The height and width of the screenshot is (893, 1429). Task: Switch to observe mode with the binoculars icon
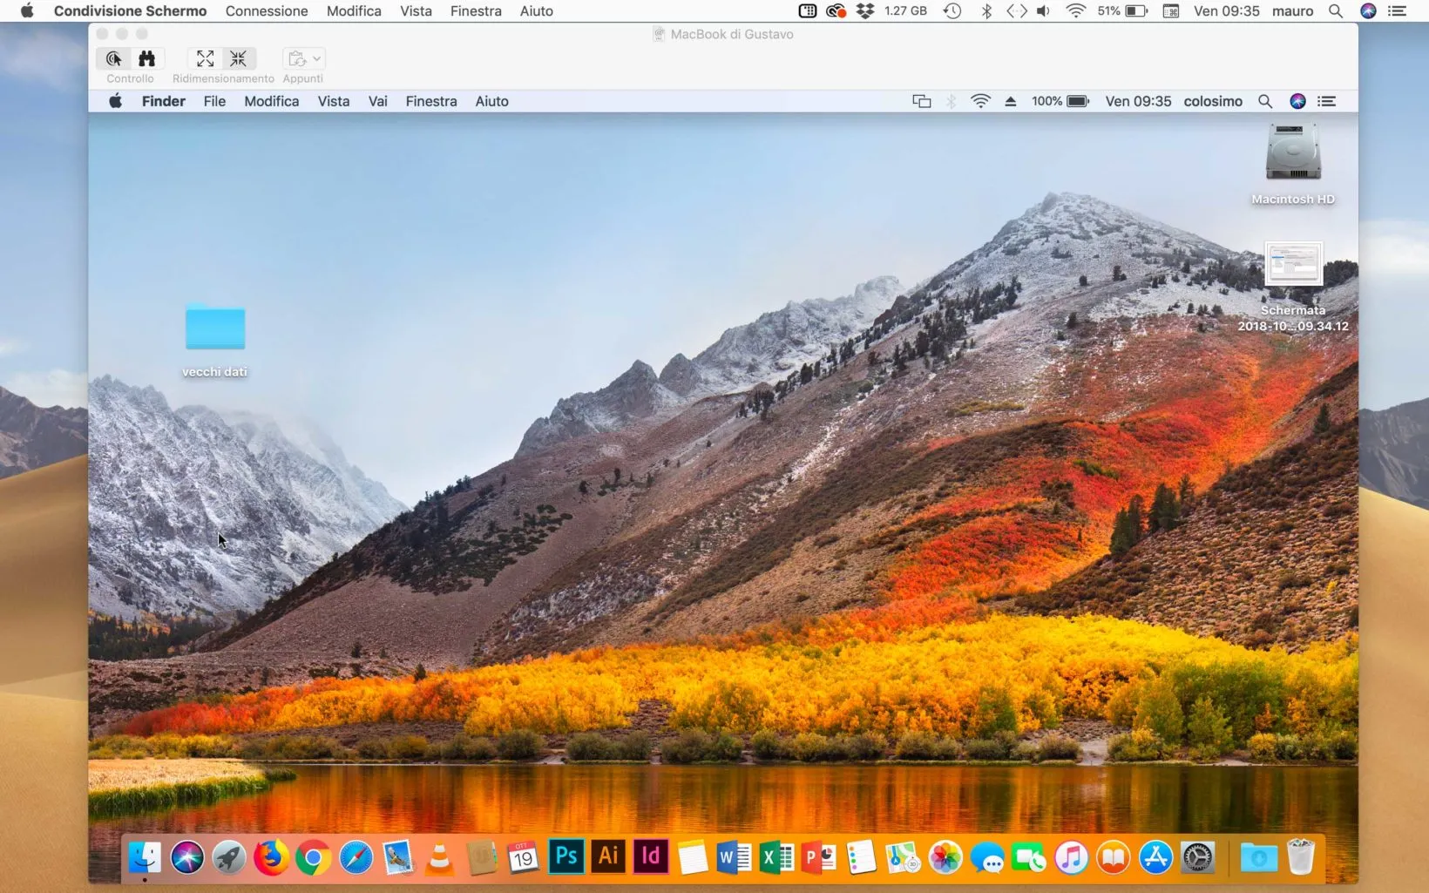[146, 58]
